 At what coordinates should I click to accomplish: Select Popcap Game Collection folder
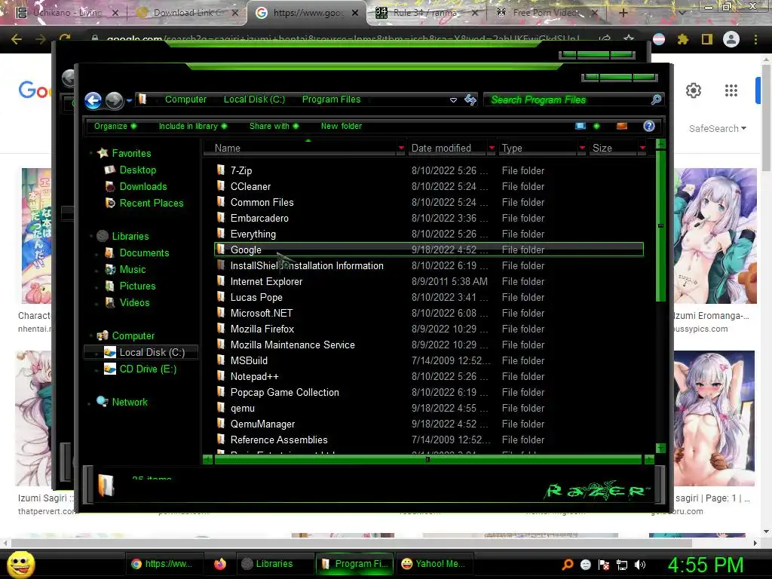(284, 392)
